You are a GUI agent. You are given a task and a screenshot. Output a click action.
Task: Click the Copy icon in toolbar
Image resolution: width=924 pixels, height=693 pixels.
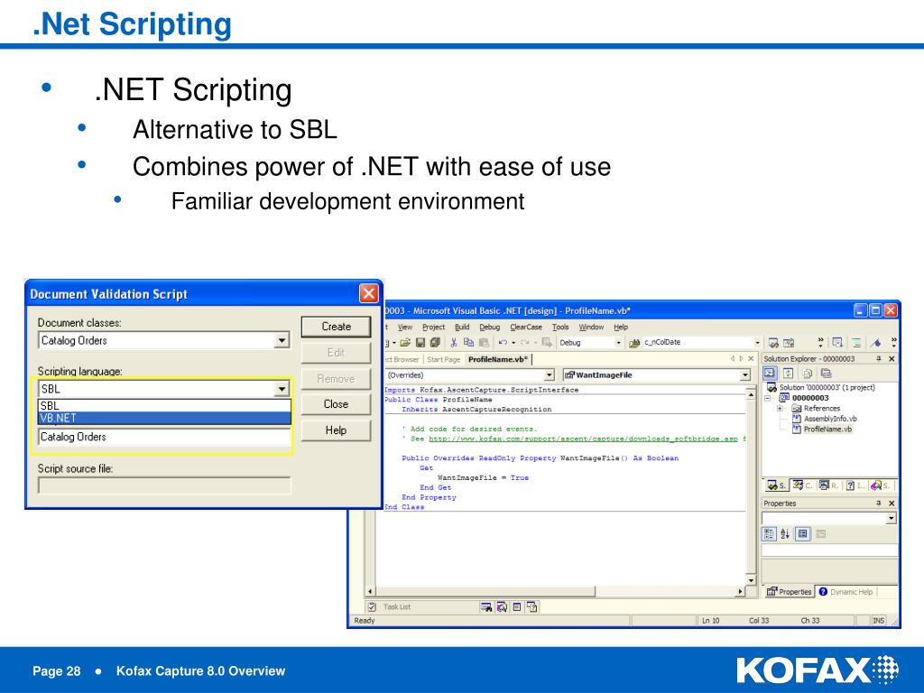pos(468,342)
